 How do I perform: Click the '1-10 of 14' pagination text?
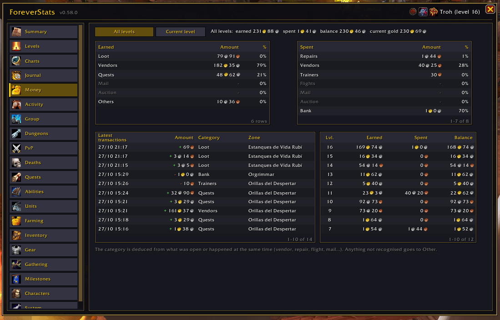pos(300,240)
